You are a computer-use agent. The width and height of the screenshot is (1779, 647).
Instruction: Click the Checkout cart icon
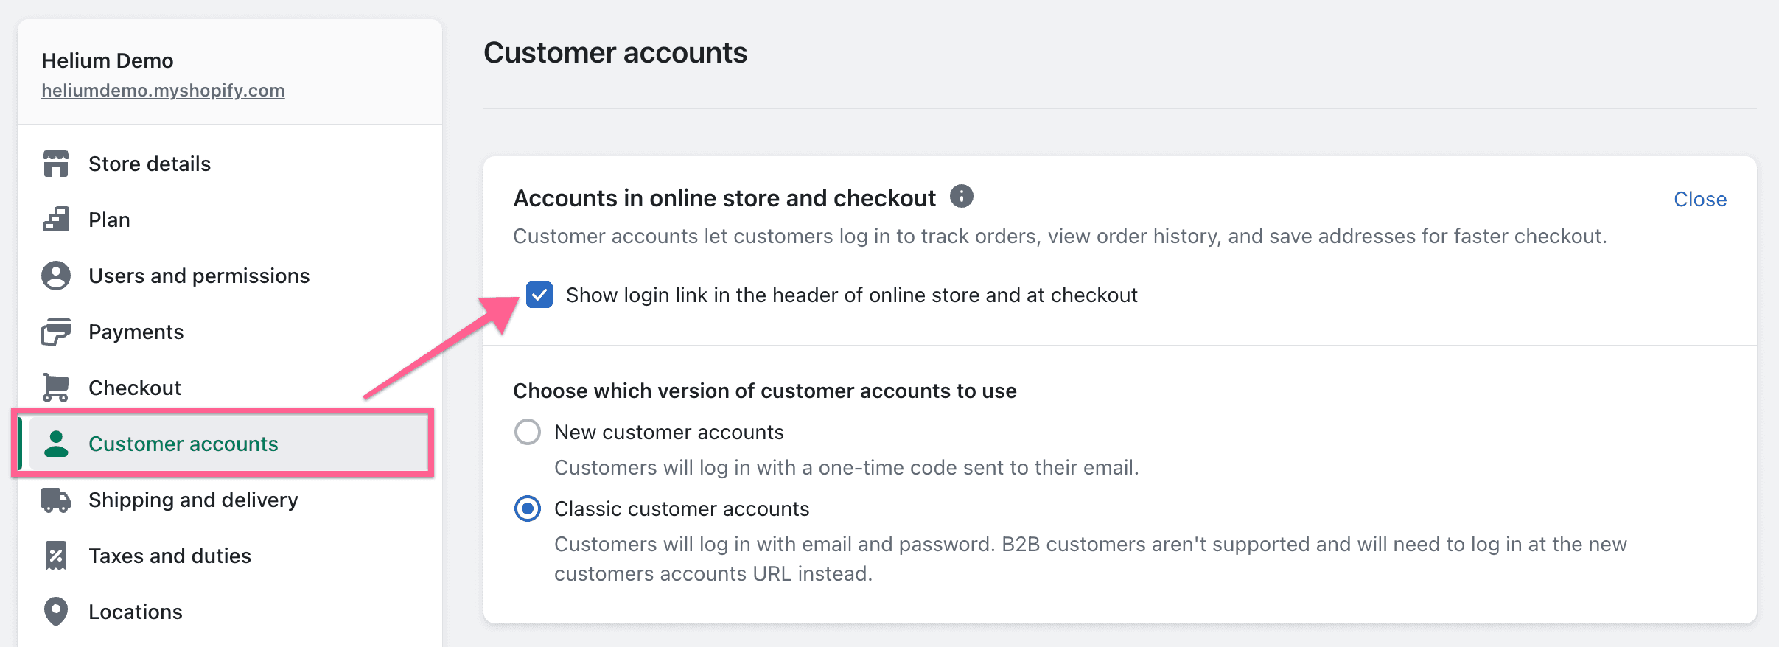coord(56,388)
